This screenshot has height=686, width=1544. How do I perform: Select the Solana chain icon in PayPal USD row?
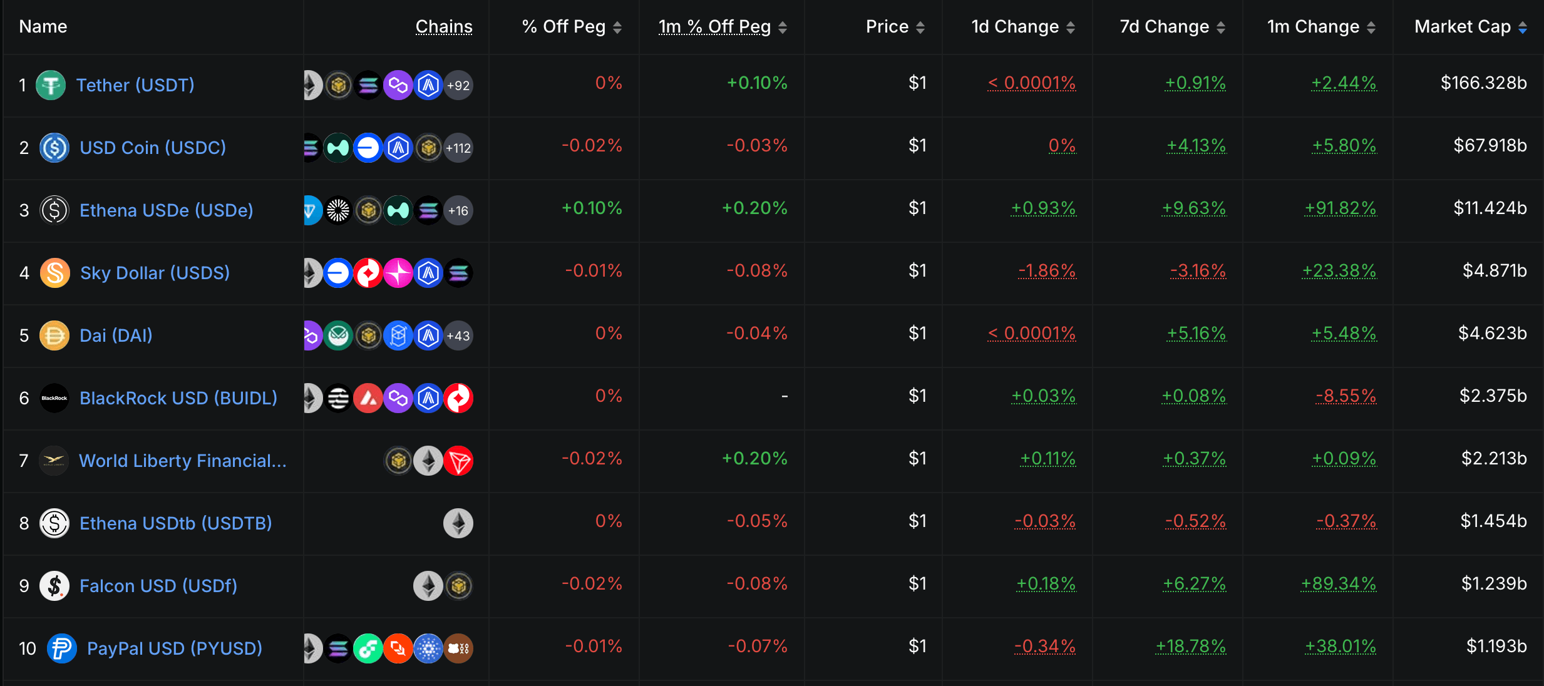click(x=339, y=648)
